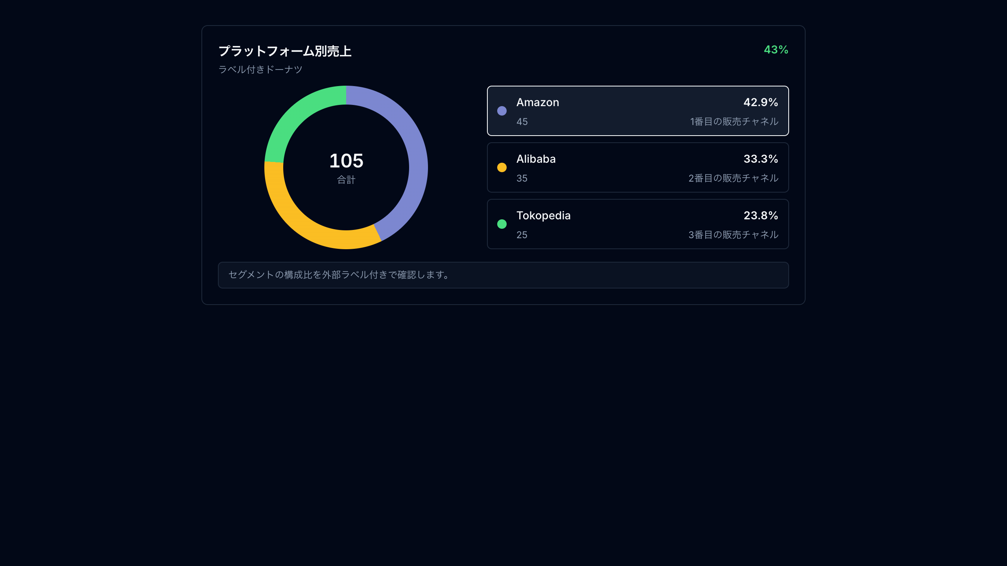This screenshot has height=566, width=1007.
Task: Click the Amazon value 45
Action: (522, 122)
